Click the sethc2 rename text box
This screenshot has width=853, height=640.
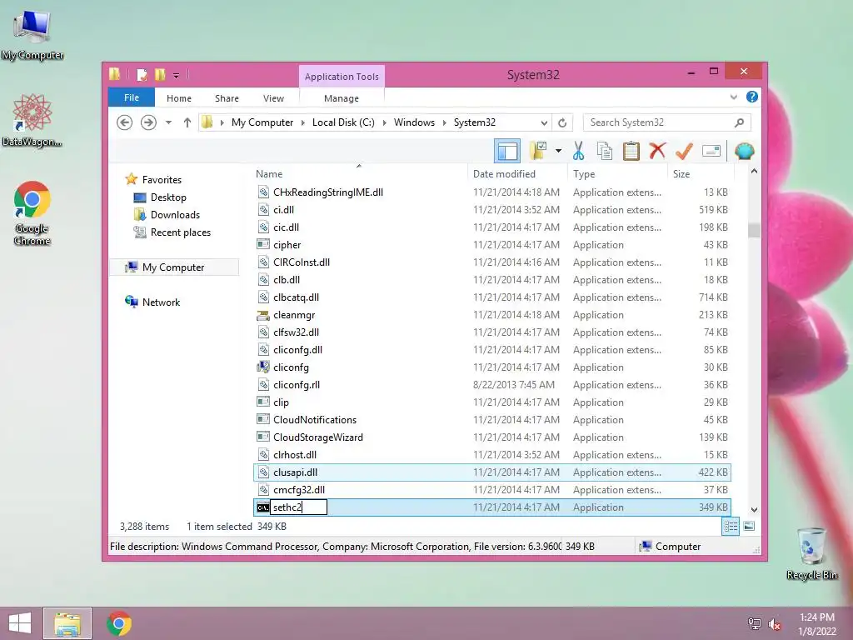299,507
